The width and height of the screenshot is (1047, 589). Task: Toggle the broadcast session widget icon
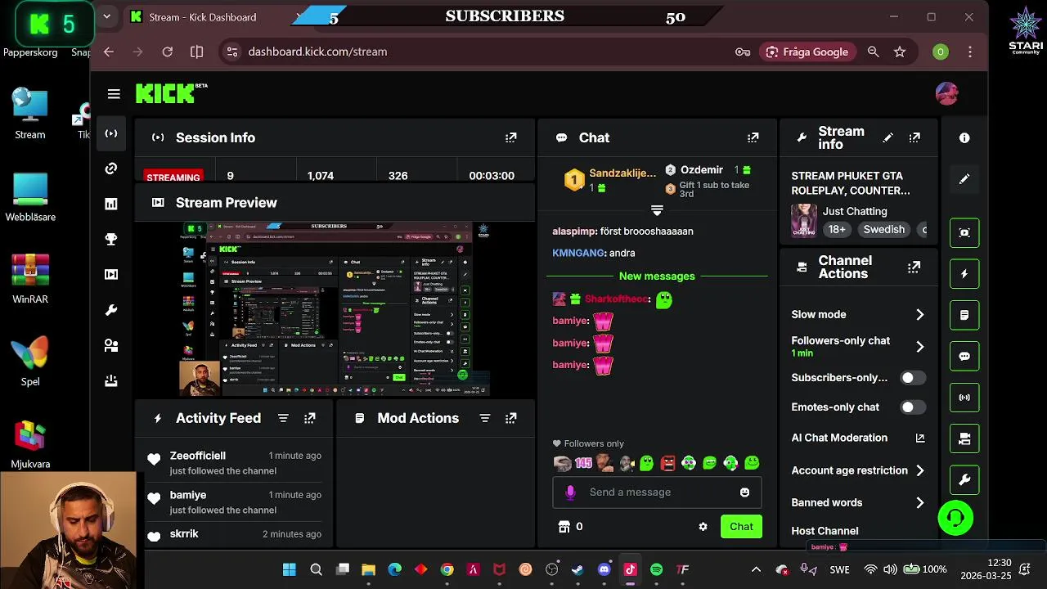click(964, 398)
